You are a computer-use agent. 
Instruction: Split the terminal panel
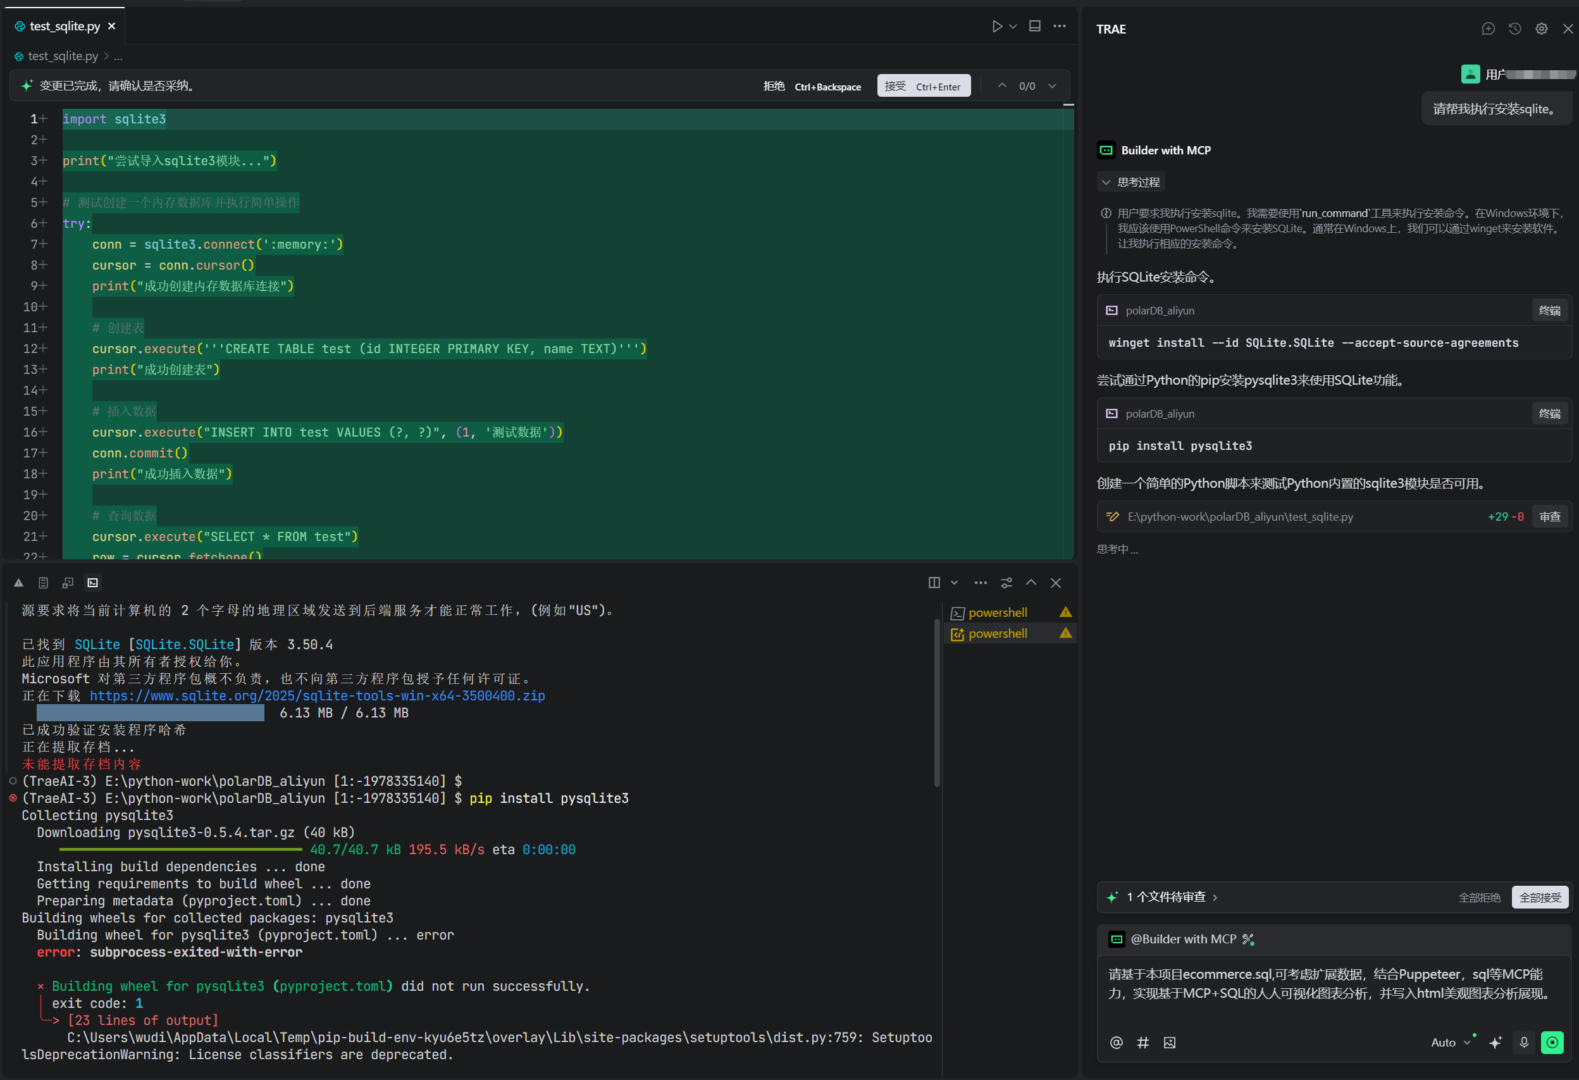(934, 583)
